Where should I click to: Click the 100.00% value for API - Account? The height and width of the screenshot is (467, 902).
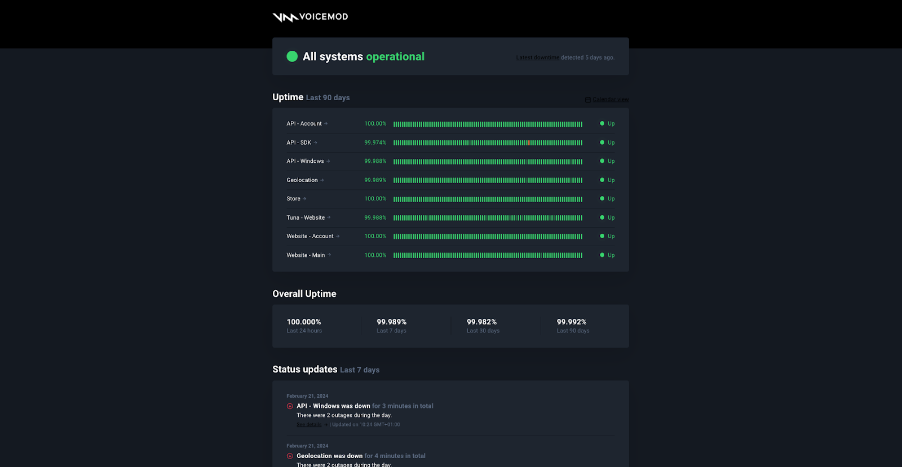tap(375, 123)
